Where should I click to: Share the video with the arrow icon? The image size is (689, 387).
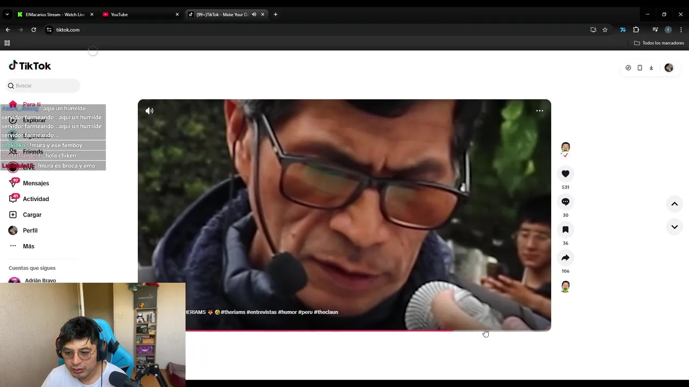[565, 257]
